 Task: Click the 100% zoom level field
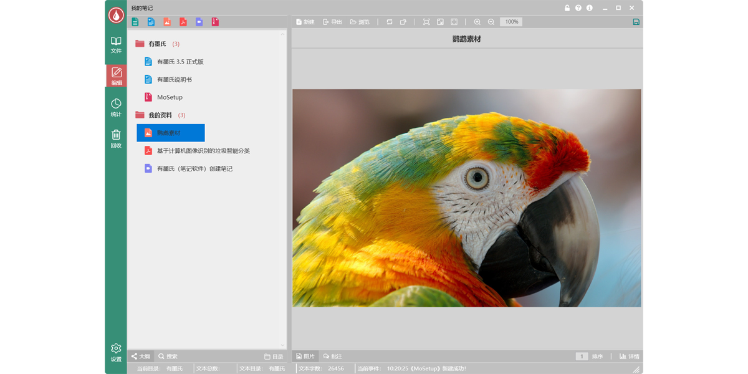coord(511,22)
